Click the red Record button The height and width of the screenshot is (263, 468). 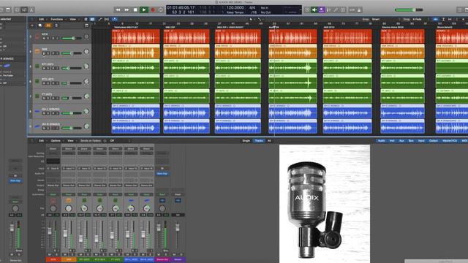[x=153, y=9]
